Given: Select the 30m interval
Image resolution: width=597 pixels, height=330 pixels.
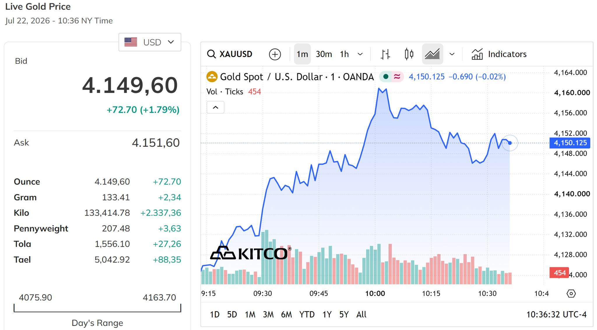Looking at the screenshot, I should [324, 54].
